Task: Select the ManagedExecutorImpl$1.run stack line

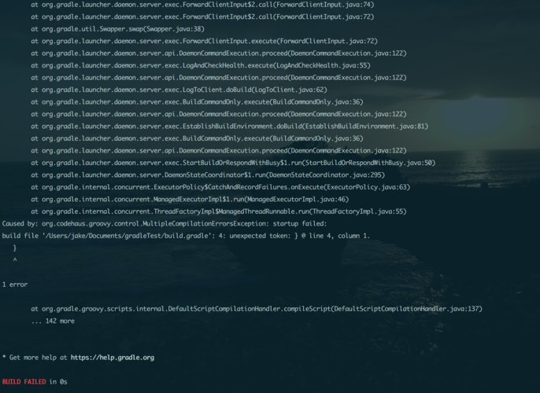Action: coord(190,200)
